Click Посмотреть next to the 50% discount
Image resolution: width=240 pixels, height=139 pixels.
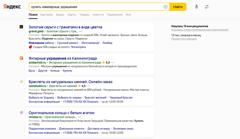click(78, 47)
